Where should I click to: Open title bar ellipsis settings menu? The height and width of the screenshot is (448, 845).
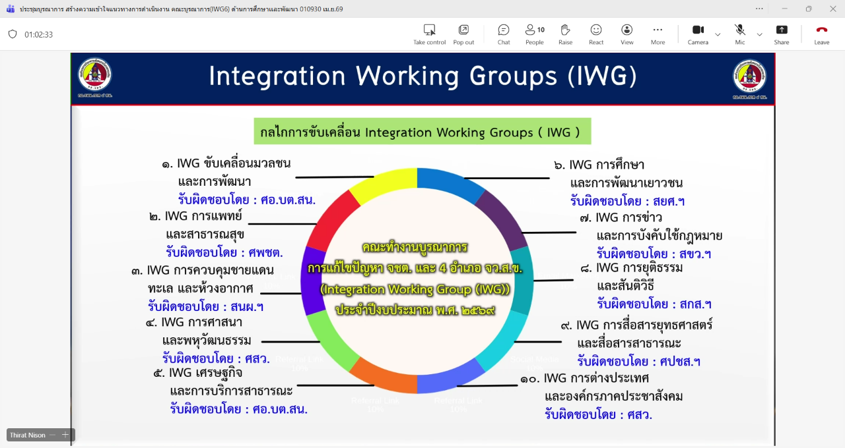coord(759,9)
